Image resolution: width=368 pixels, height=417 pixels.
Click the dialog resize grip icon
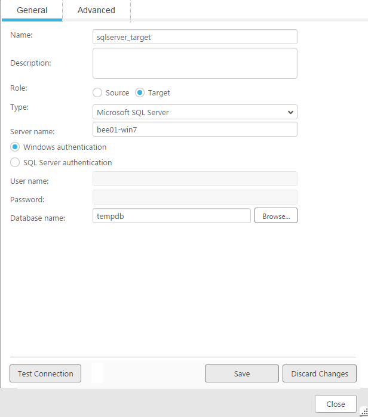[364, 412]
